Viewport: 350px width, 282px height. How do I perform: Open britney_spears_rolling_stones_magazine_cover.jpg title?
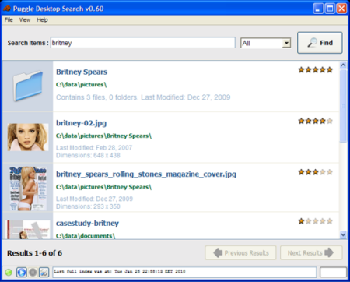click(x=146, y=174)
